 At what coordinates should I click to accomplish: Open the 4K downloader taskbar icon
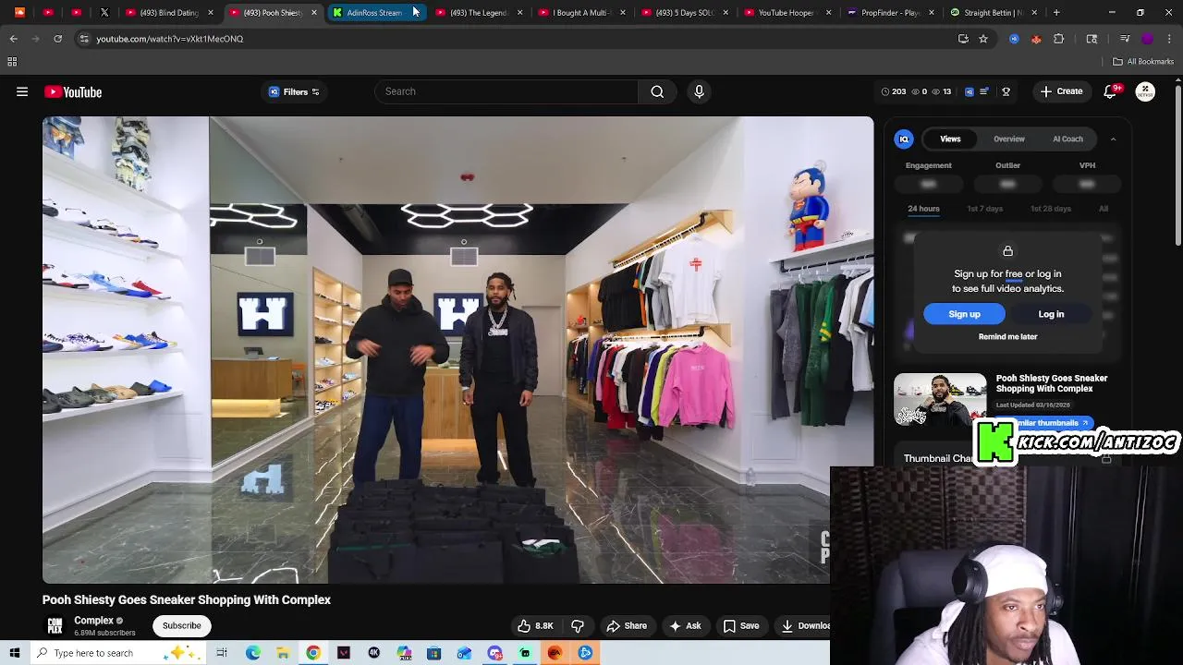pyautogui.click(x=374, y=653)
